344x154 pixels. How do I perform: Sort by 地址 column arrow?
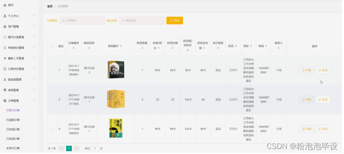(x=251, y=46)
